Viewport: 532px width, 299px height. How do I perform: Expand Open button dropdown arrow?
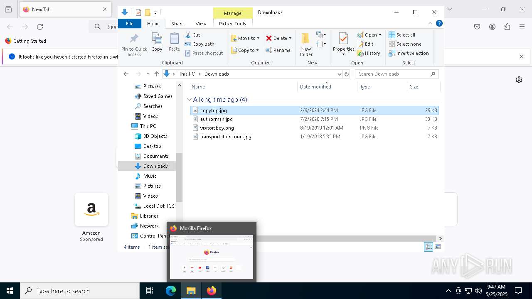click(380, 35)
